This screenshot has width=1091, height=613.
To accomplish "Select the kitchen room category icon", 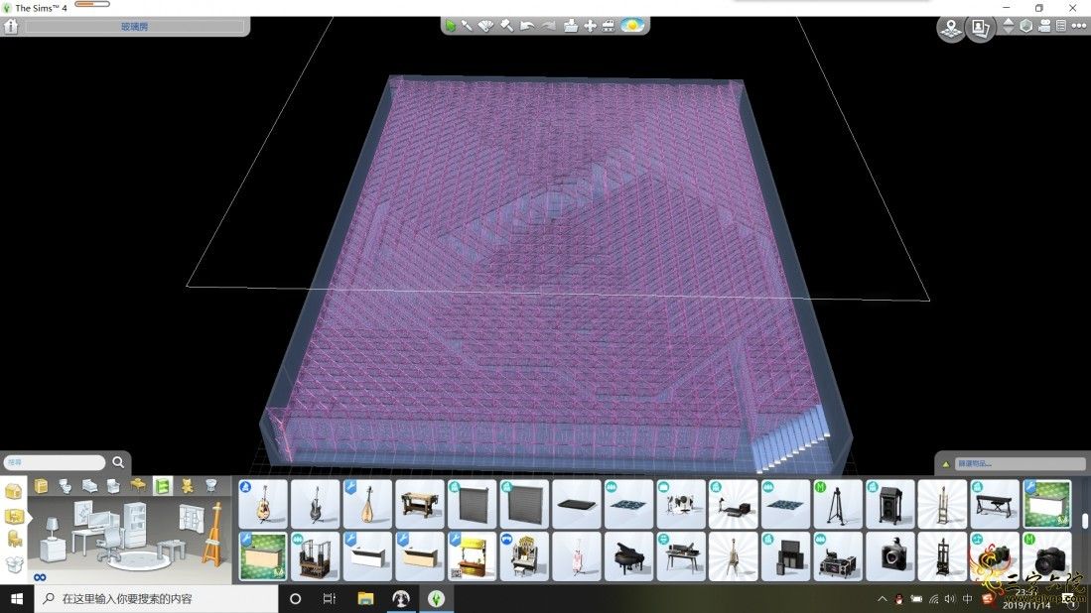I will click(x=41, y=486).
